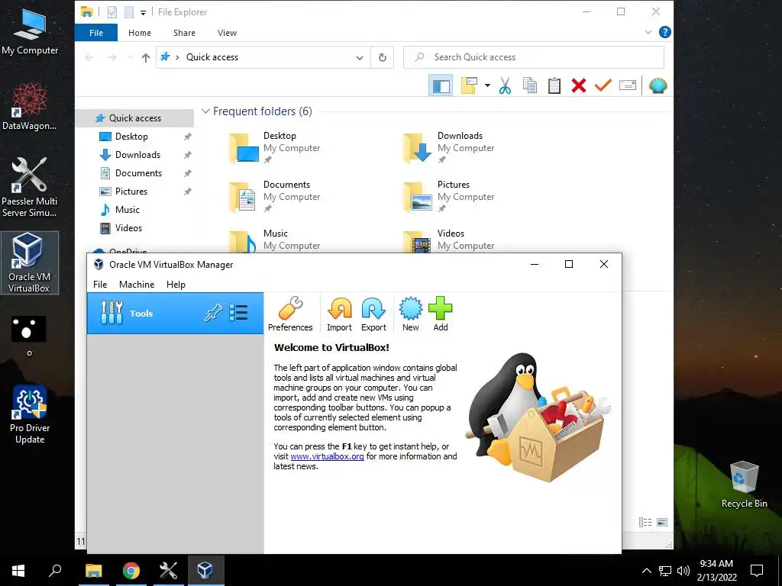
Task: Open the Paessler Multi Server Simulator shortcut
Action: pos(30,187)
